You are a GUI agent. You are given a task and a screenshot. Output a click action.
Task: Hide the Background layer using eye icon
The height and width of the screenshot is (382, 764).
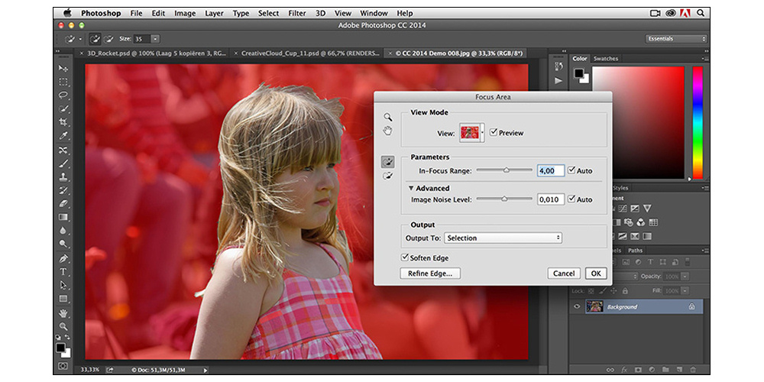click(x=577, y=306)
